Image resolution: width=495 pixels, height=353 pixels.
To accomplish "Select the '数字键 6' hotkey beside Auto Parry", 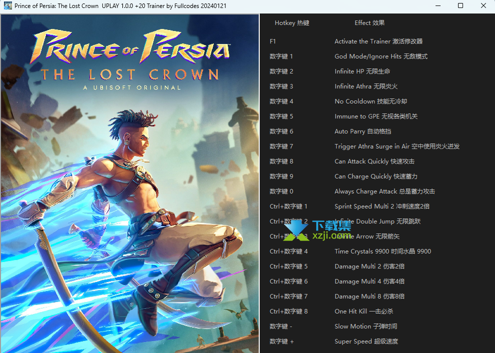I will click(281, 131).
